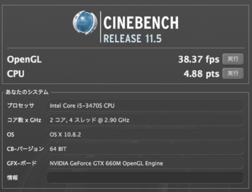The width and height of the screenshot is (252, 192).
Task: Click the 38.37 fps score value
Action: point(198,59)
